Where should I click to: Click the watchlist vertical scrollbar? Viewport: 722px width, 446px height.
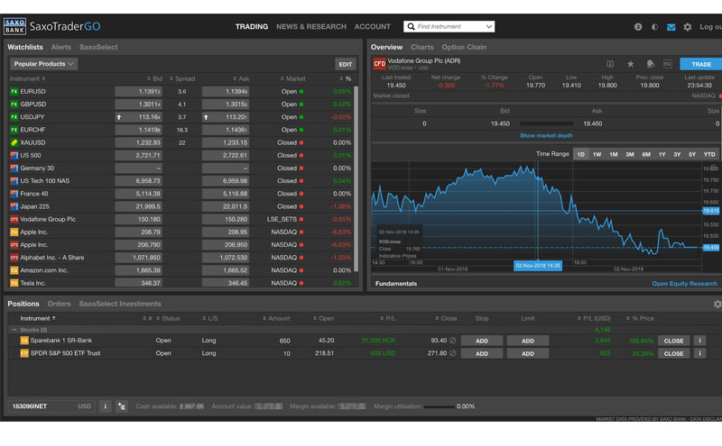point(356,178)
